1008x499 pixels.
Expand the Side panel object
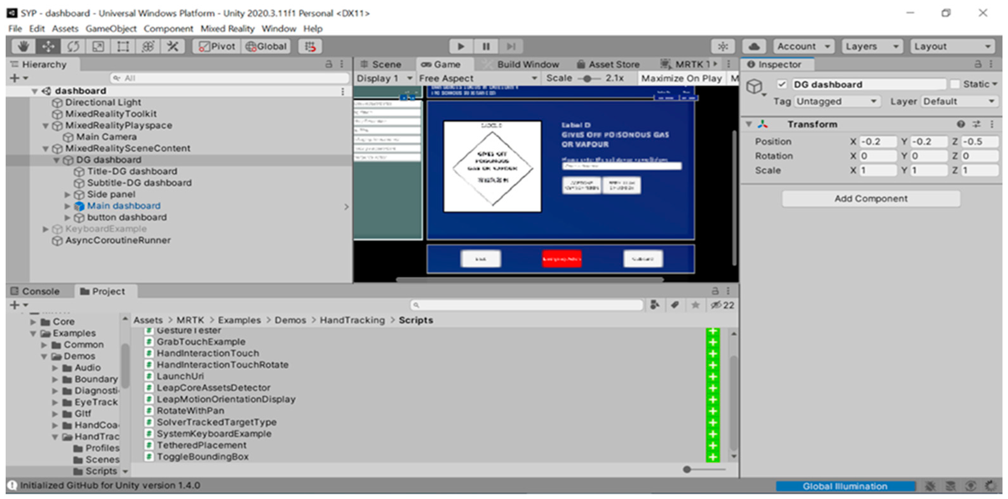(67, 195)
